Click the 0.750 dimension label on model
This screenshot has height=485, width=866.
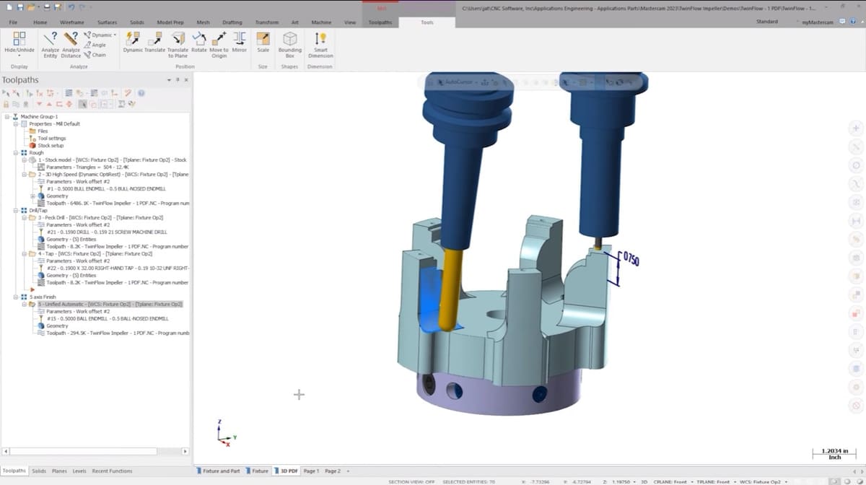pyautogui.click(x=632, y=260)
